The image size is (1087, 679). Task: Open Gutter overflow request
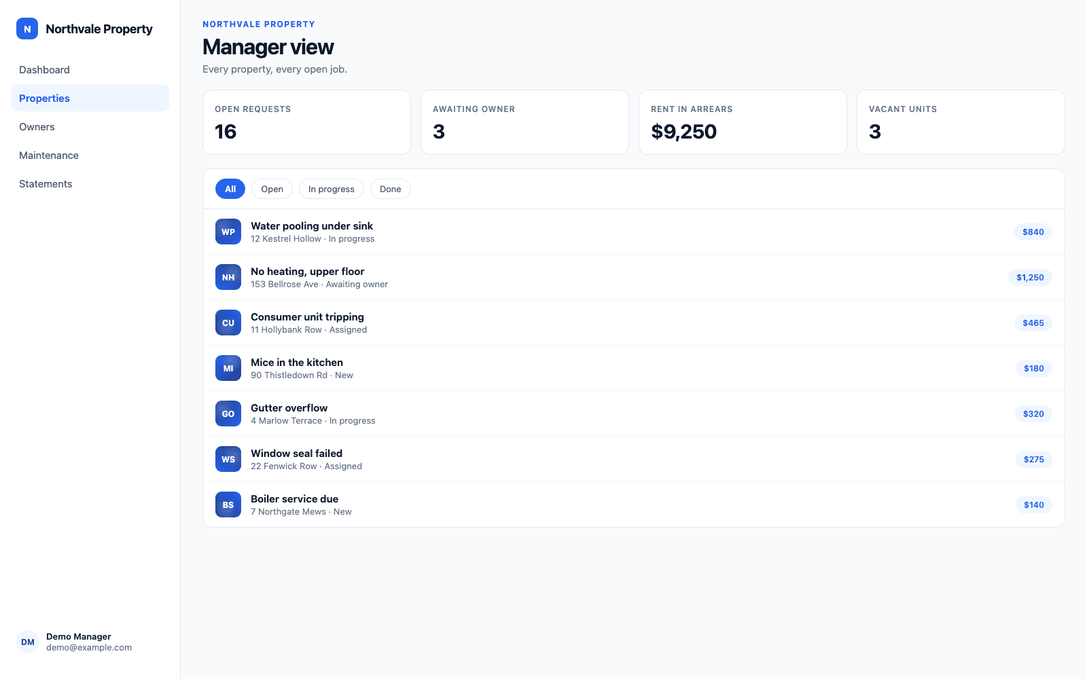pyautogui.click(x=634, y=414)
